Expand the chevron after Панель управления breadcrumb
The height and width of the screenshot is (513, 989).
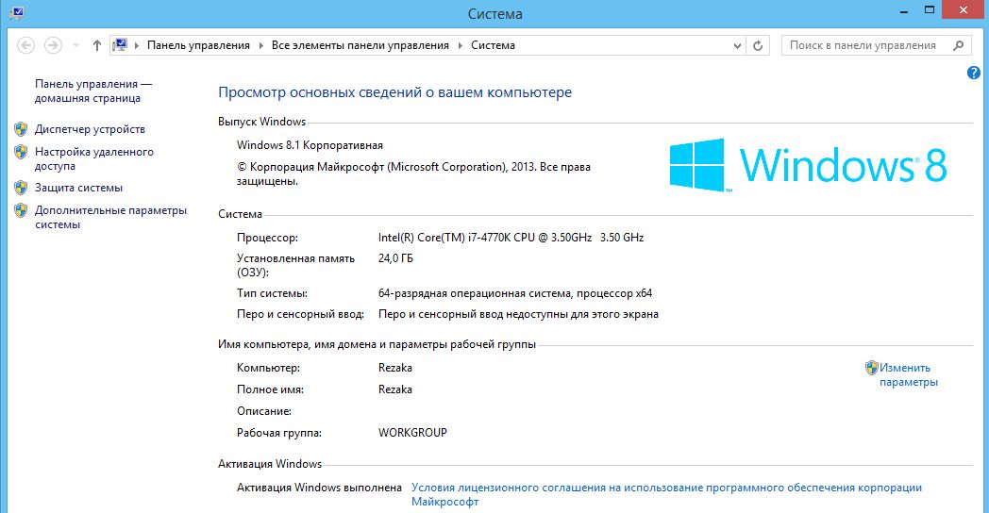click(260, 45)
